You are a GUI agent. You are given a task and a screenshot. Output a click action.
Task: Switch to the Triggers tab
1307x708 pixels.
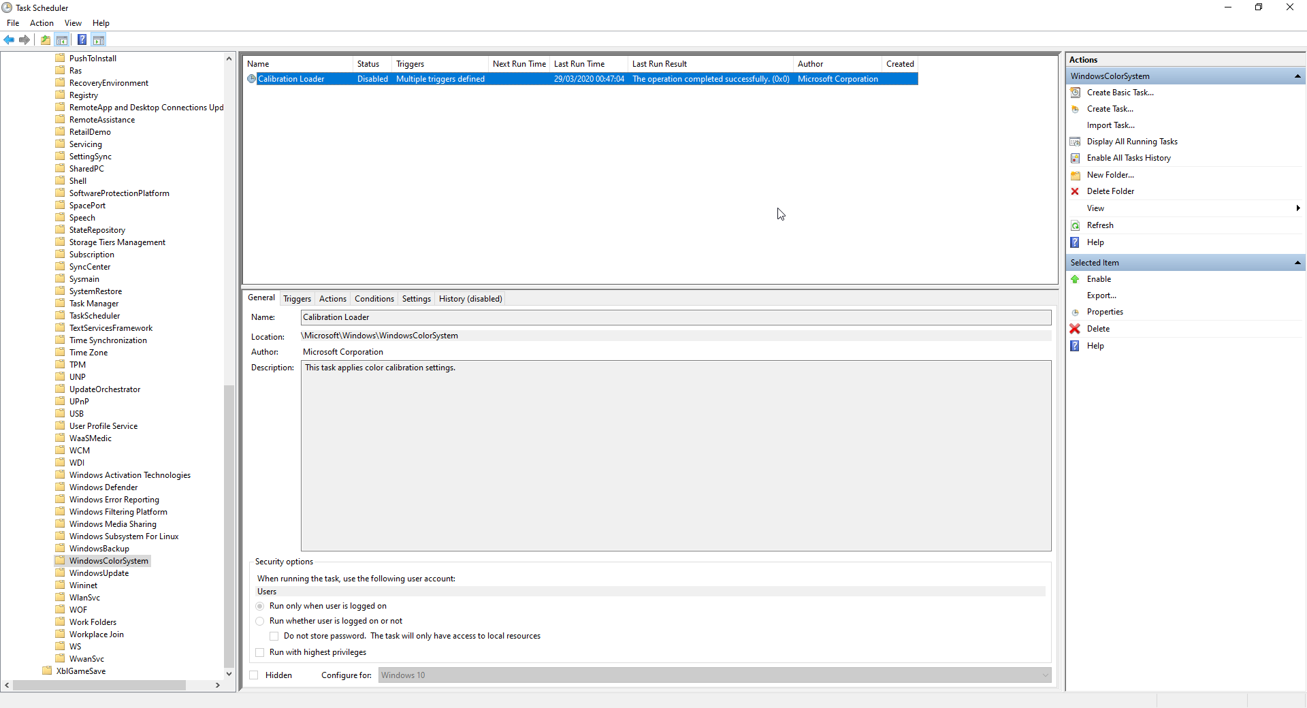tap(297, 299)
